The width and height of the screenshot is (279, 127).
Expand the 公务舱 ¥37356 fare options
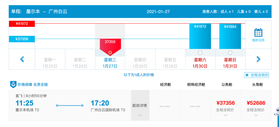[226, 115]
